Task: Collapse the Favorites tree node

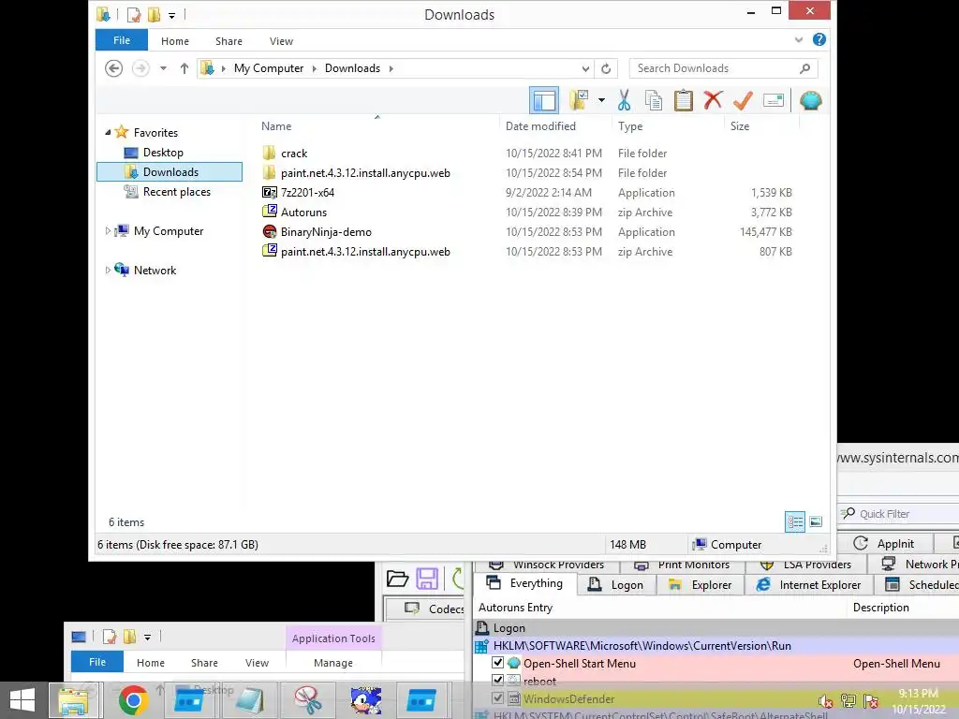Action: pos(108,132)
